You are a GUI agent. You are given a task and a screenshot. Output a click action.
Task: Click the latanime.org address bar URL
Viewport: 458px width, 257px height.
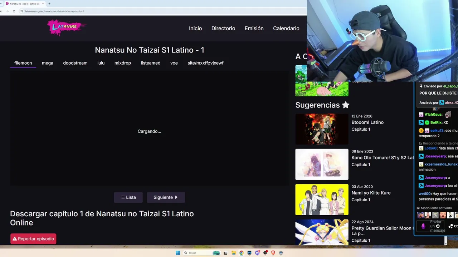click(x=54, y=11)
